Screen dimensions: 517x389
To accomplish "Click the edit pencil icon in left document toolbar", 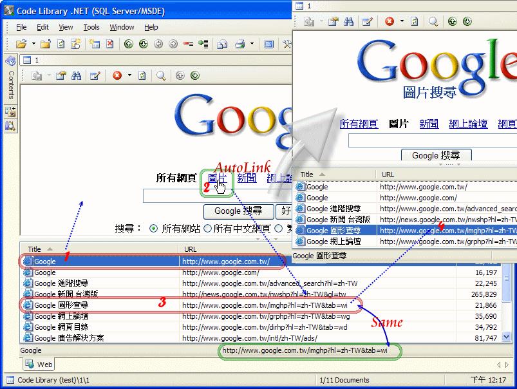I will click(95, 75).
